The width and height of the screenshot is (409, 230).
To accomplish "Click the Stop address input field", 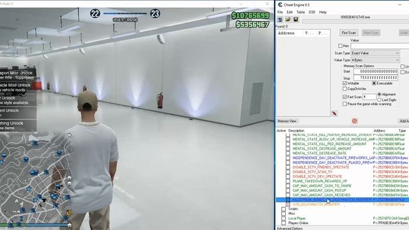I will 376,78.
